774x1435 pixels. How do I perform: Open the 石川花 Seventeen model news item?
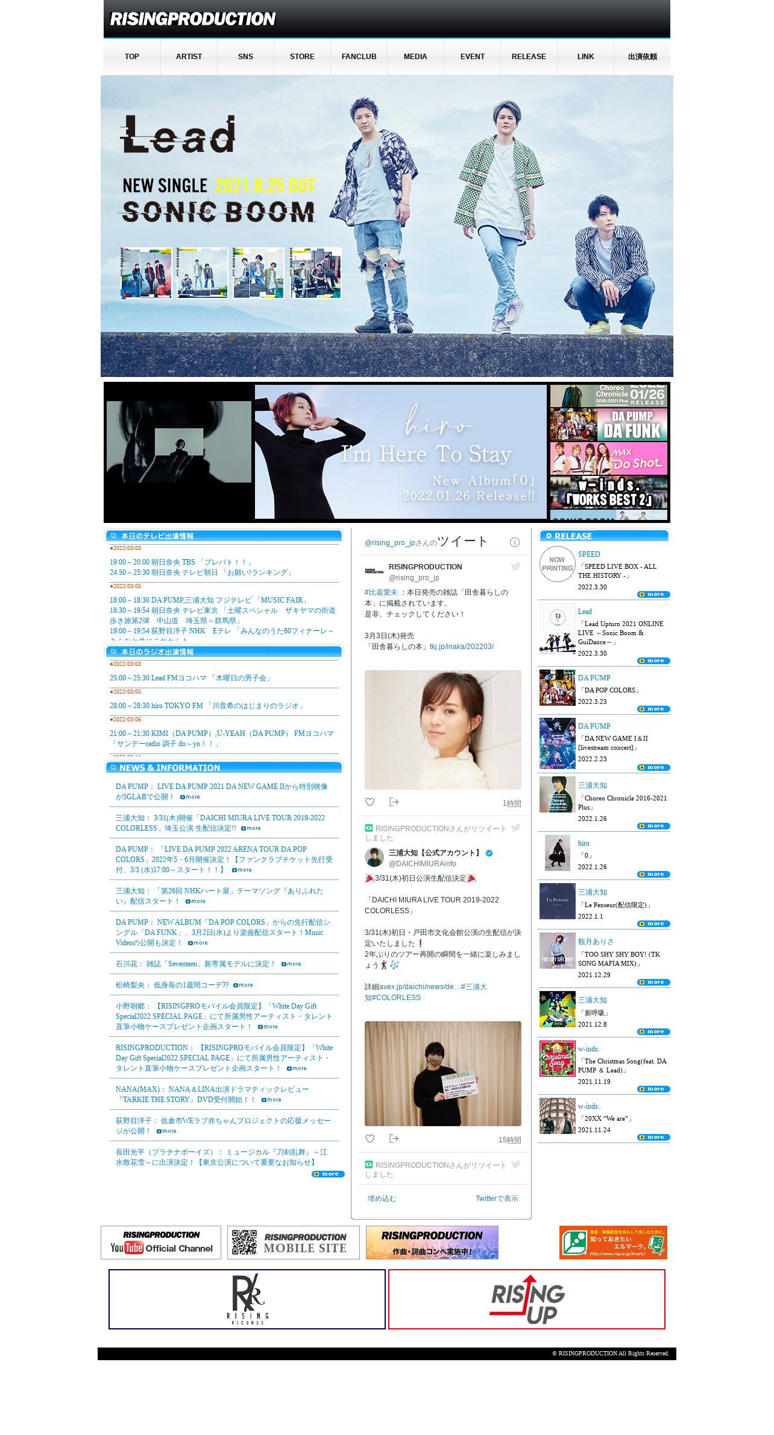click(195, 964)
